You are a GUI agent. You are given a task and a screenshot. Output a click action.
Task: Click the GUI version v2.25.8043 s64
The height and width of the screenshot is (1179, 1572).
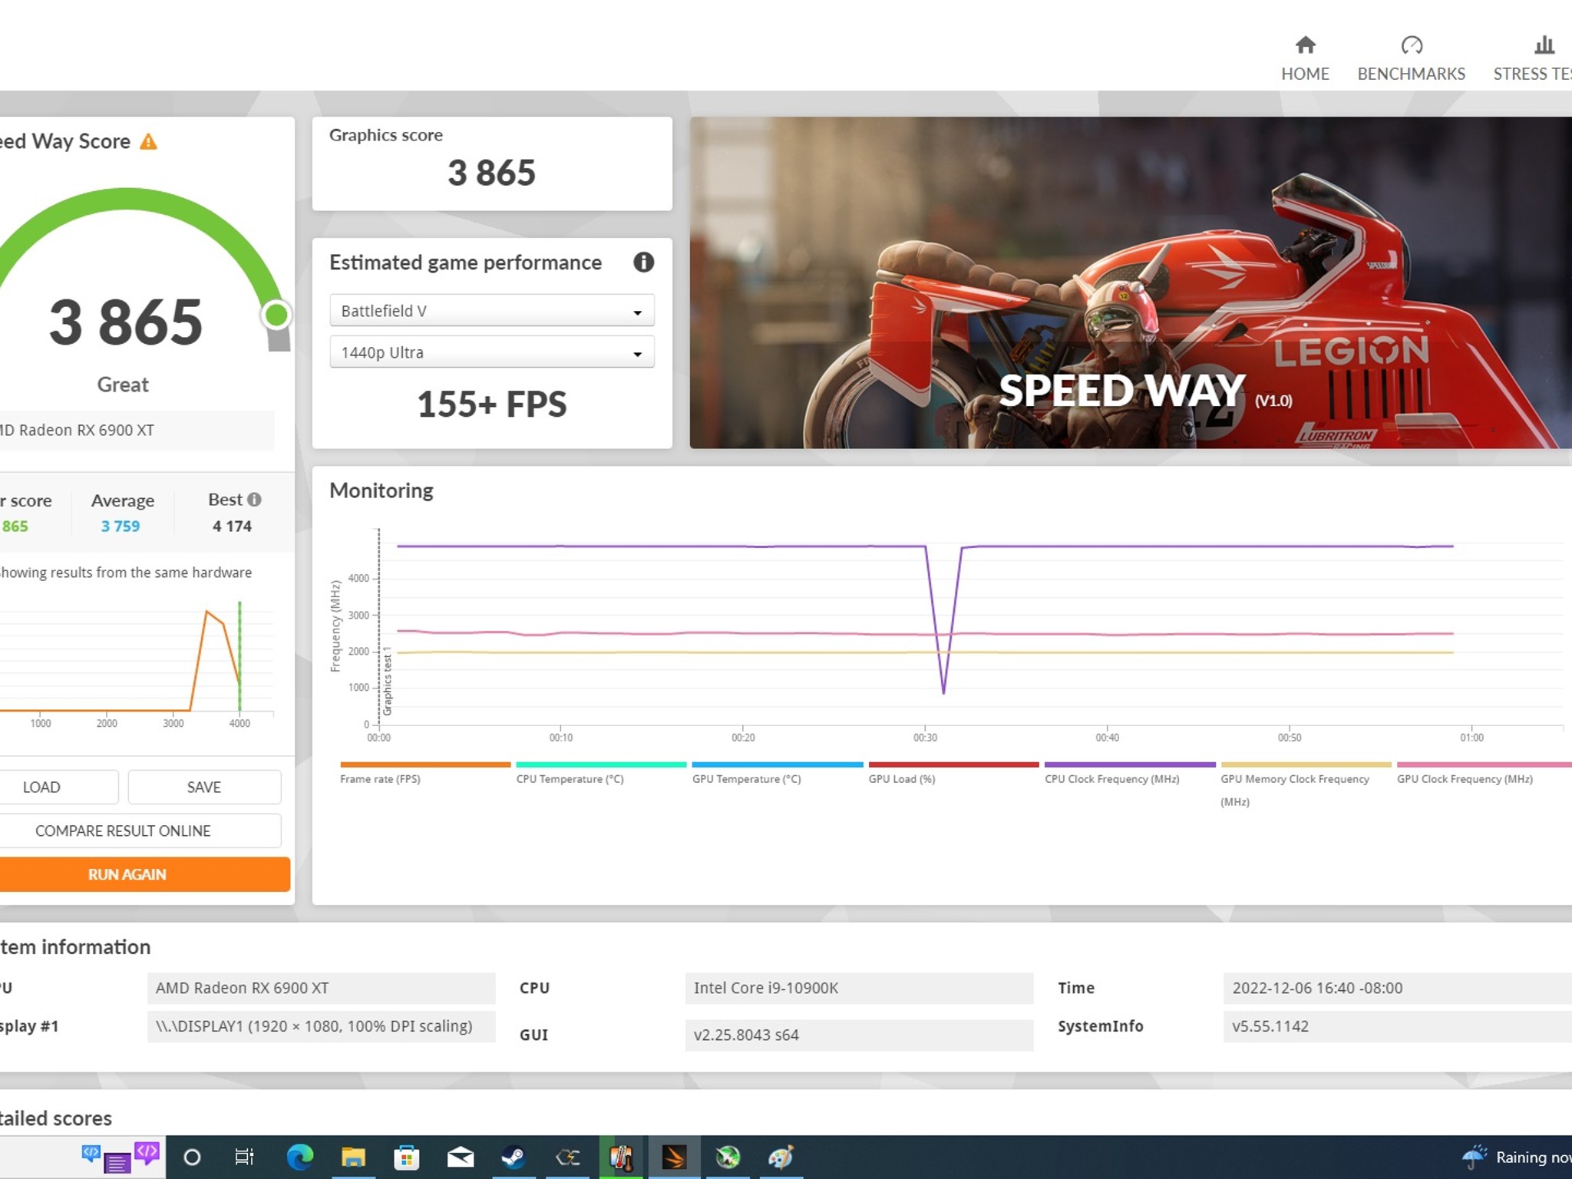point(859,1035)
